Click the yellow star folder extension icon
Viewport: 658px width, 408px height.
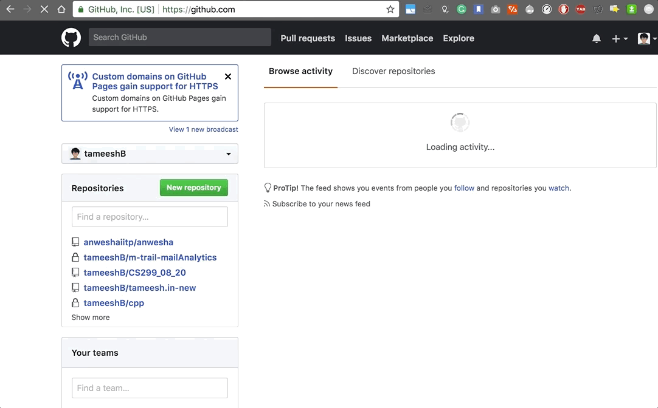(x=615, y=9)
